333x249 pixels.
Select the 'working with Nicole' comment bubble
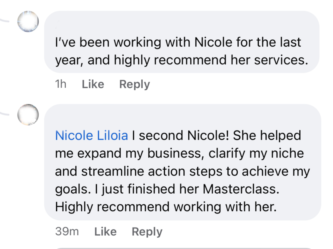click(x=182, y=42)
